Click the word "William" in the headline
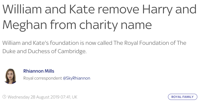 (22, 9)
